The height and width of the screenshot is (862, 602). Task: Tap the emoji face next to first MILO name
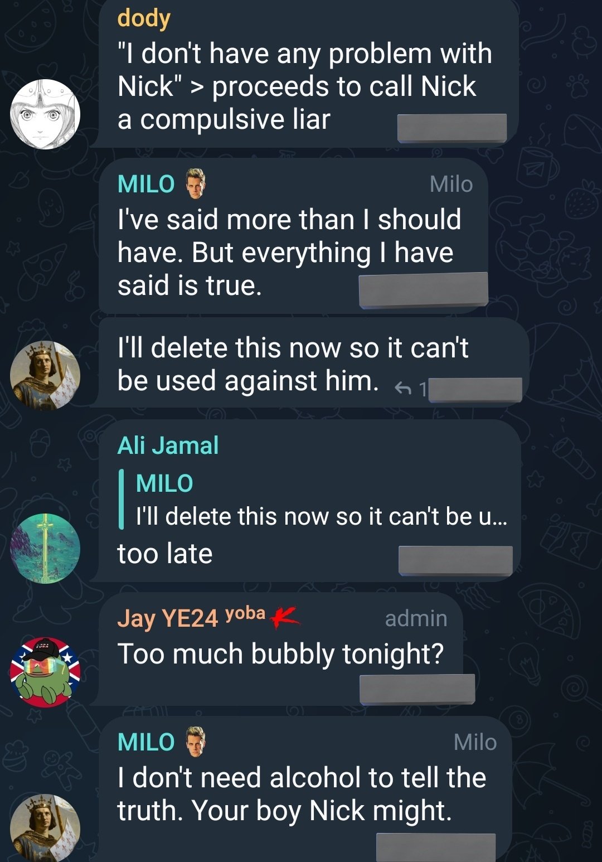[x=195, y=184]
